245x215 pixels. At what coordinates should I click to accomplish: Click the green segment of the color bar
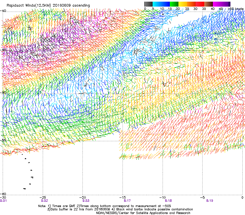(174, 4)
